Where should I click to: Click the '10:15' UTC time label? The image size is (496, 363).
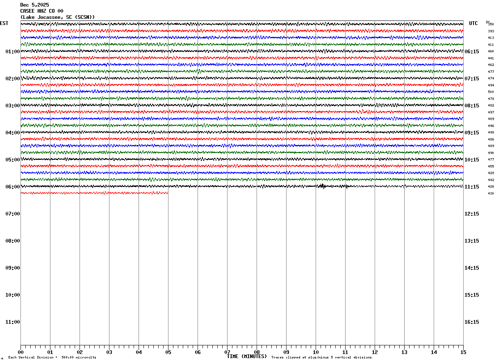(472, 160)
